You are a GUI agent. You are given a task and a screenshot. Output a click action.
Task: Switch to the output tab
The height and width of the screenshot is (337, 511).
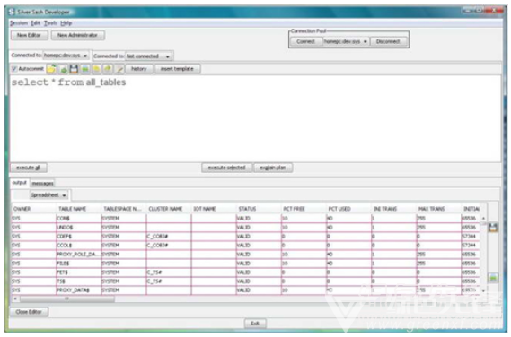[x=20, y=183]
